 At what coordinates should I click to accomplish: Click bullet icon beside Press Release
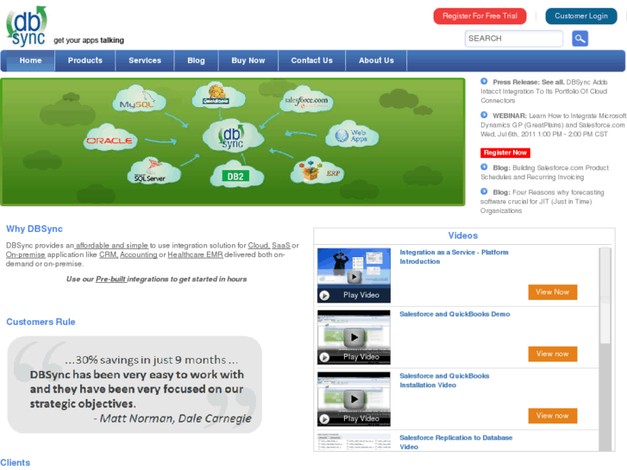click(x=484, y=81)
